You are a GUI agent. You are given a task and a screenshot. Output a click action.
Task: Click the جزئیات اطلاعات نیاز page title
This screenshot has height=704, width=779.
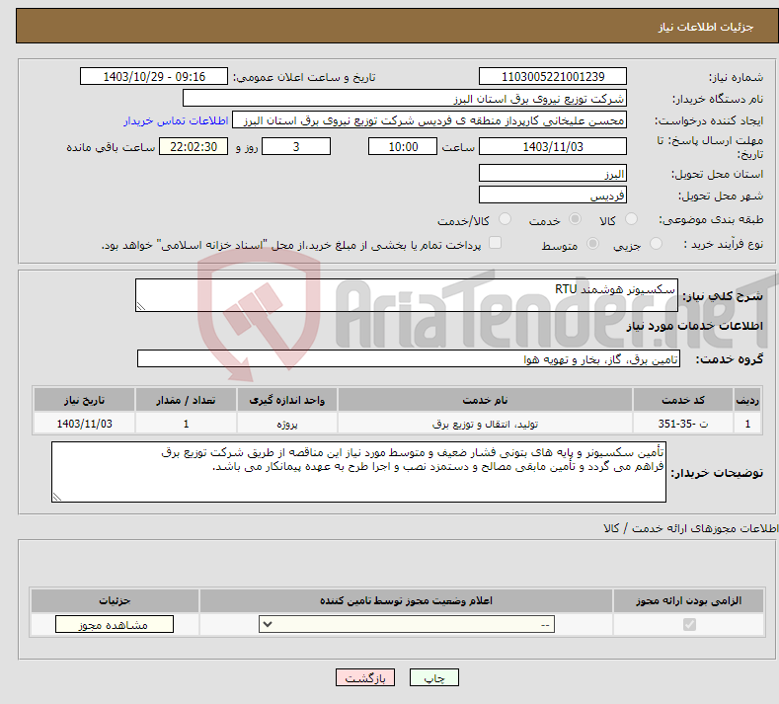706,27
